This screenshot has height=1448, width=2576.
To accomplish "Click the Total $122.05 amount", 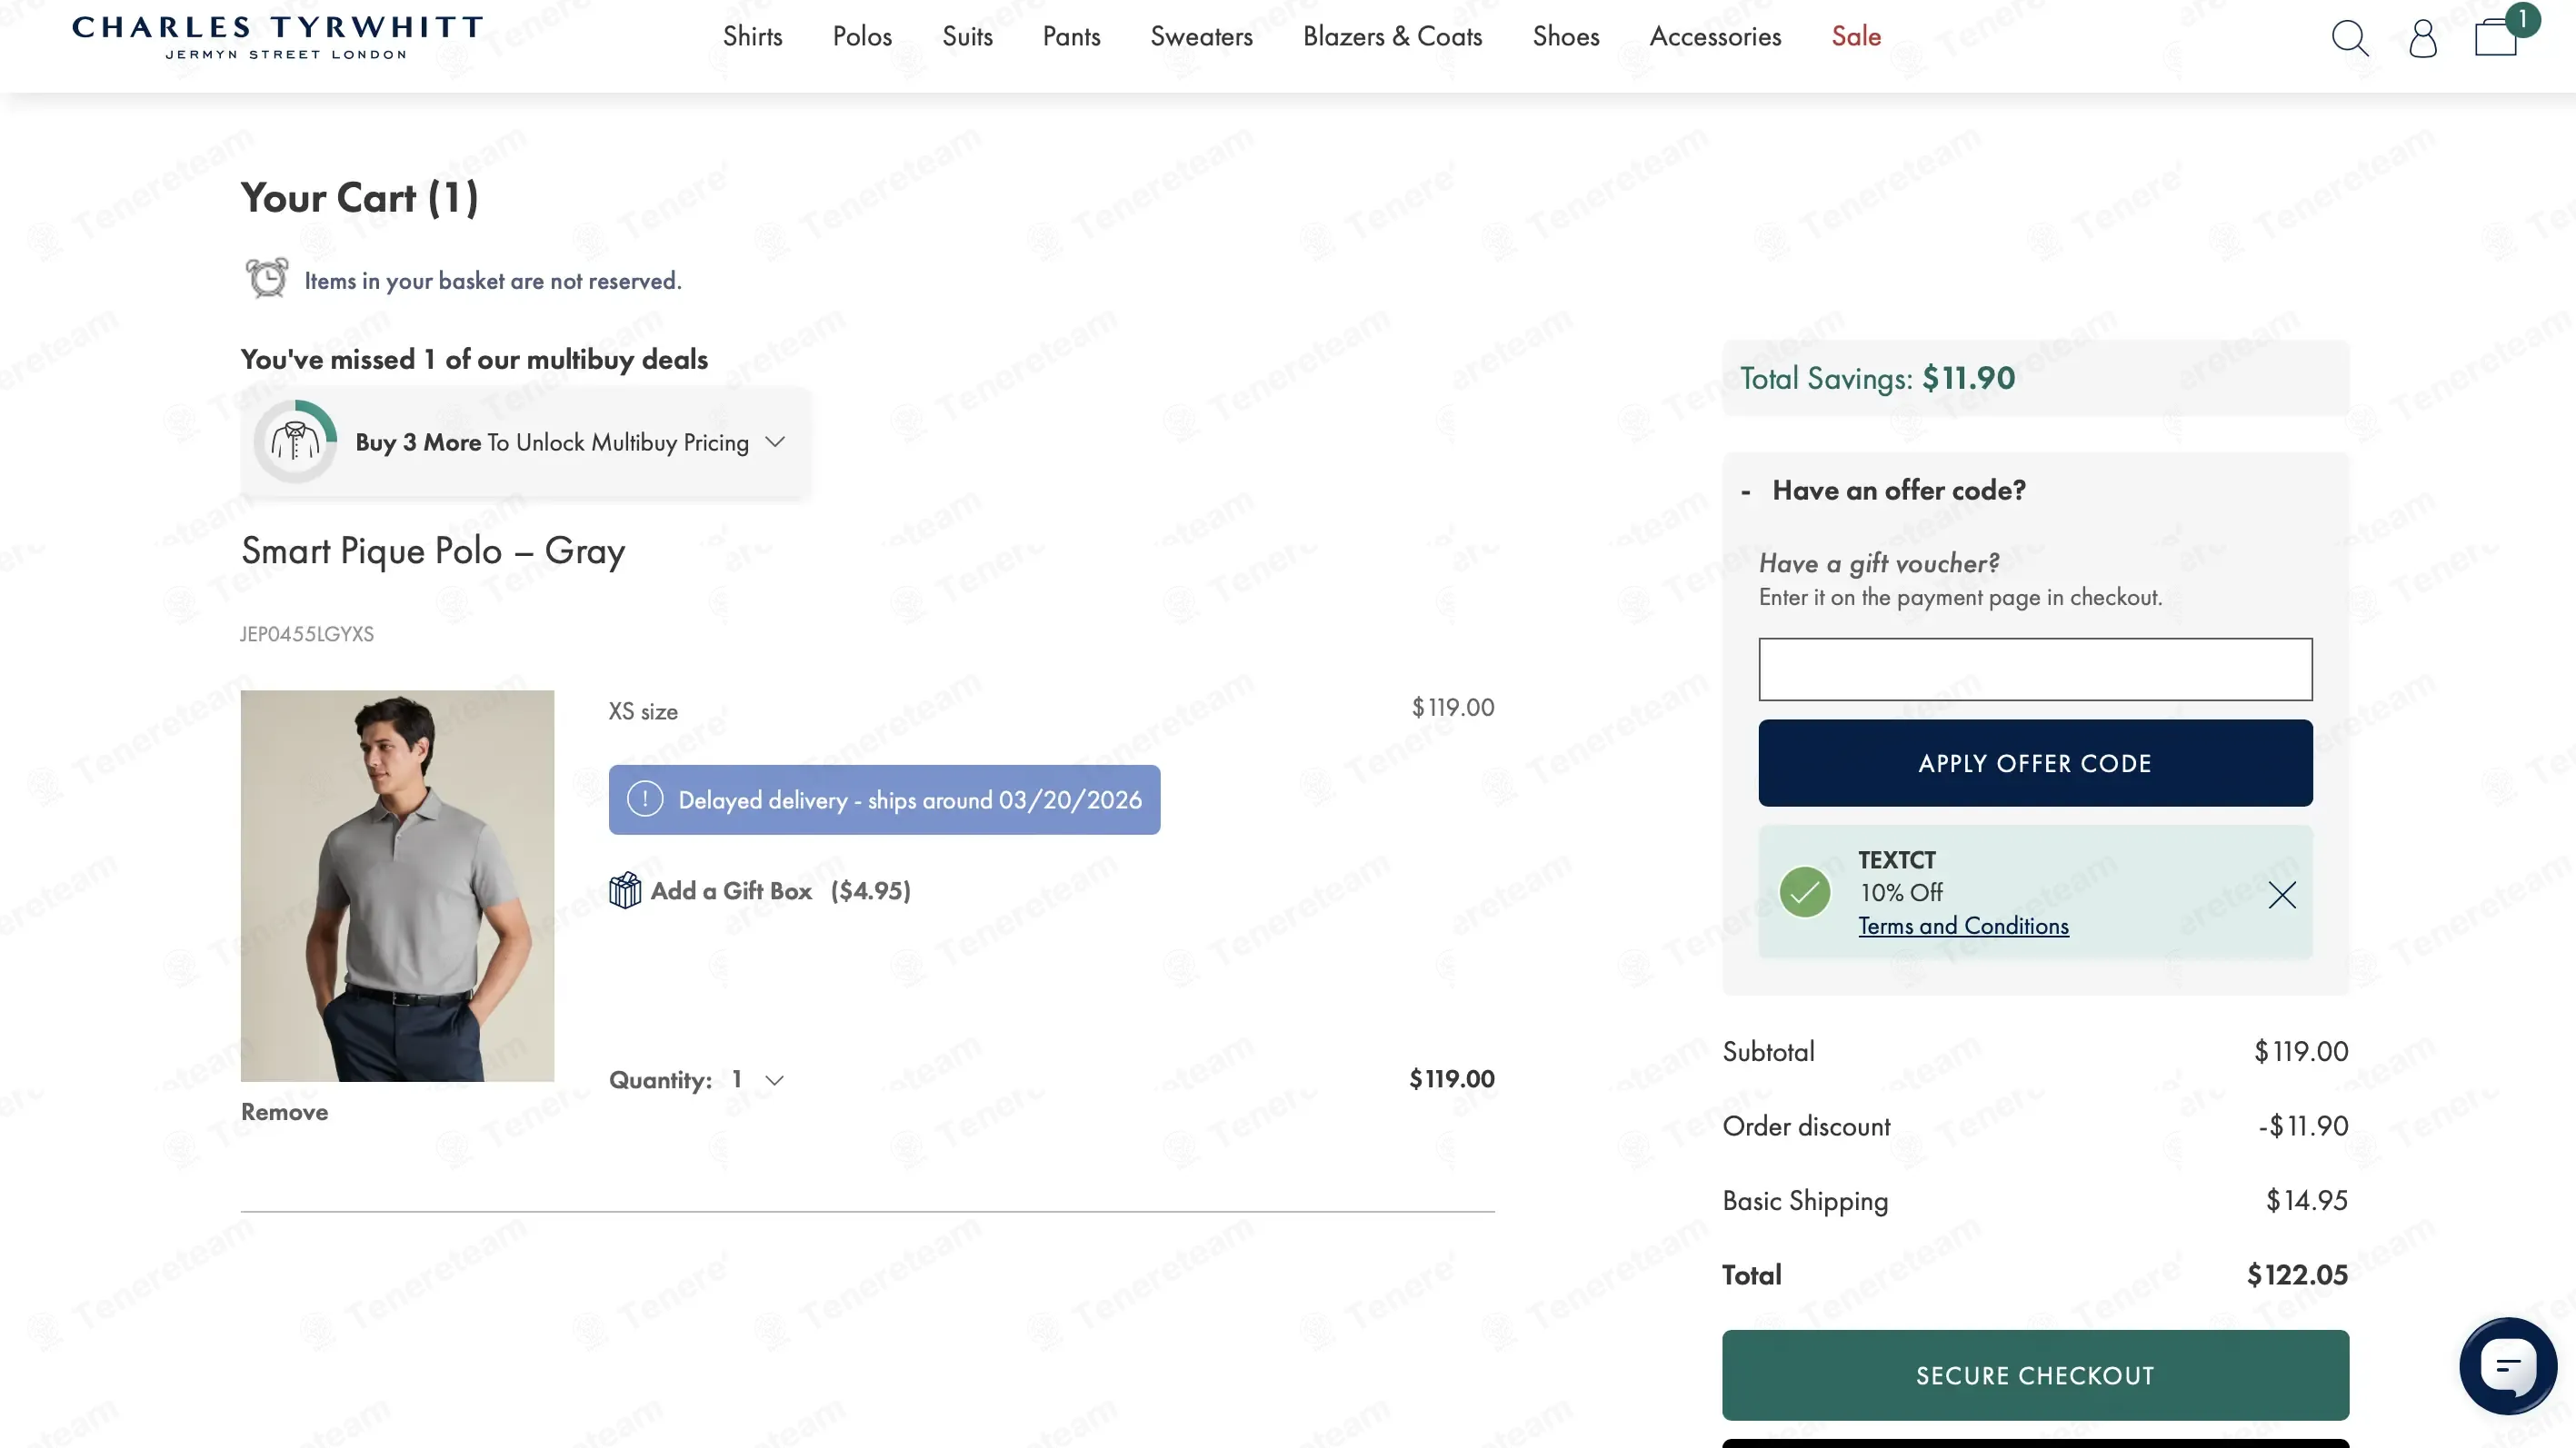I will click(x=2297, y=1274).
